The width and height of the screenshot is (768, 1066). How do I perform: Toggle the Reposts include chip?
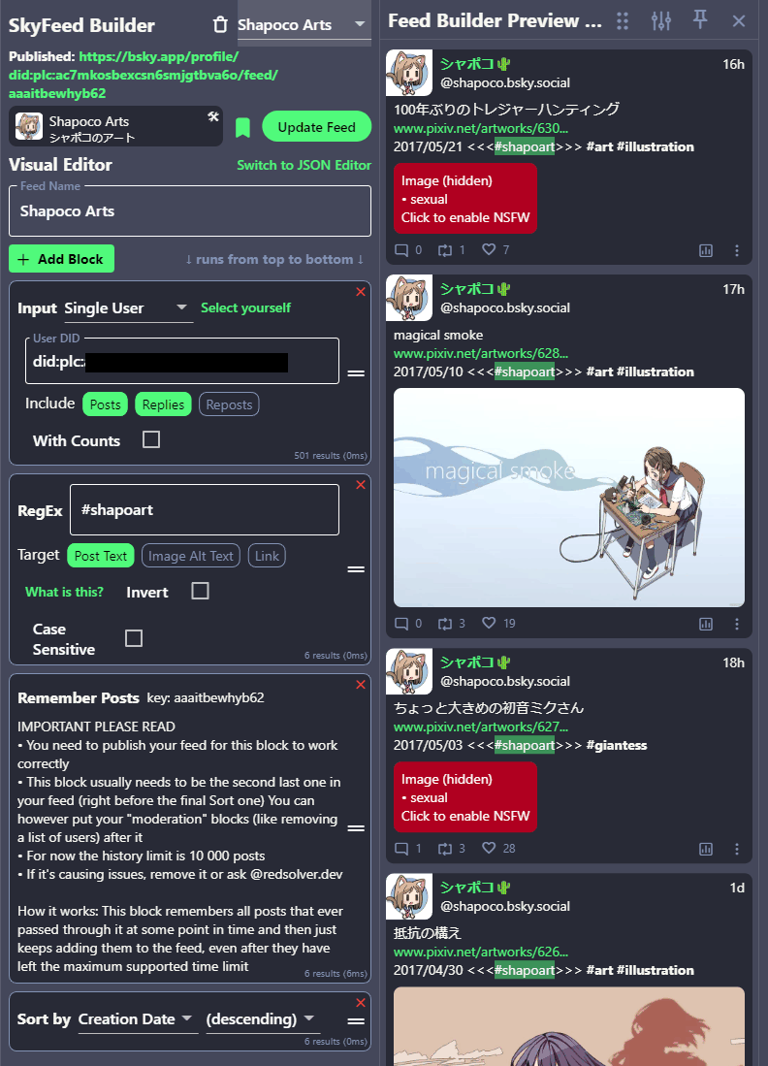click(229, 404)
